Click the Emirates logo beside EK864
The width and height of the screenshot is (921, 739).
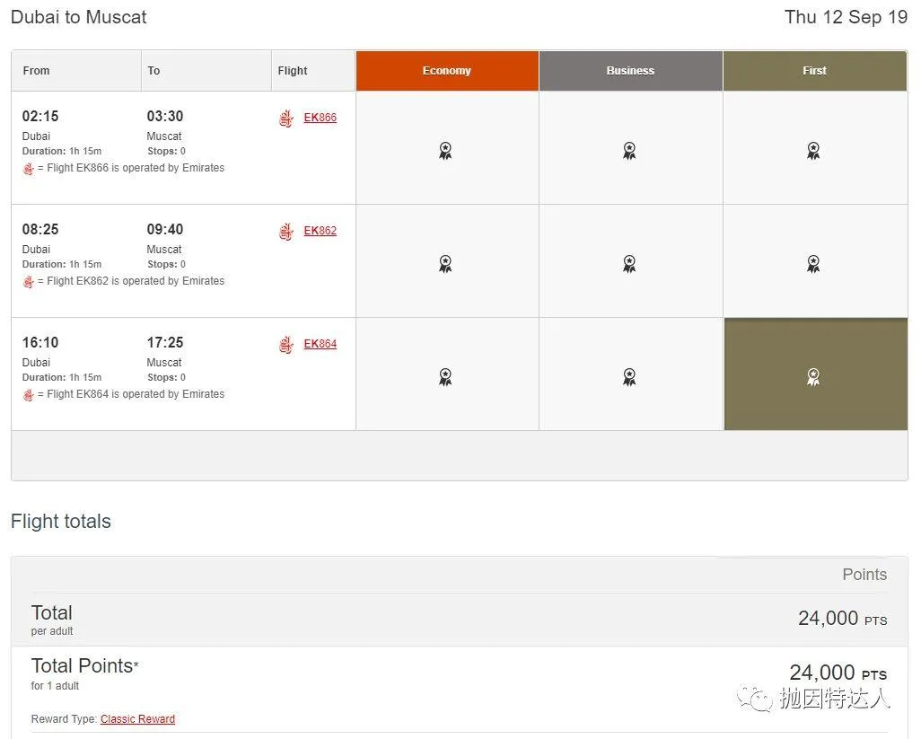[x=286, y=345]
